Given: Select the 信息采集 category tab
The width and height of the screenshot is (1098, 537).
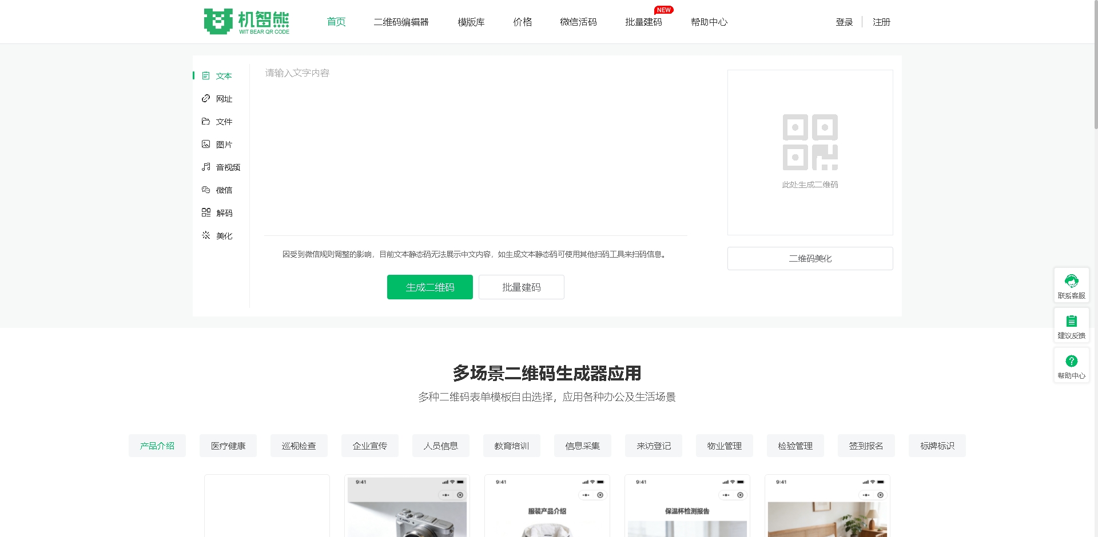Looking at the screenshot, I should (583, 446).
